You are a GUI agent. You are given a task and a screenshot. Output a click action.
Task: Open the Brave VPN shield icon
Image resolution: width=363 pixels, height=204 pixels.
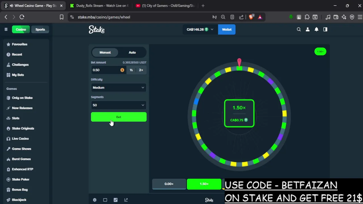[352, 17]
